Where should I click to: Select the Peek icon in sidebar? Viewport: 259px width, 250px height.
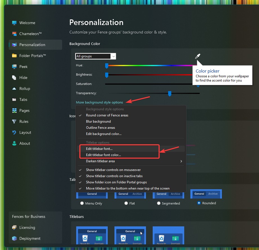(x=14, y=67)
